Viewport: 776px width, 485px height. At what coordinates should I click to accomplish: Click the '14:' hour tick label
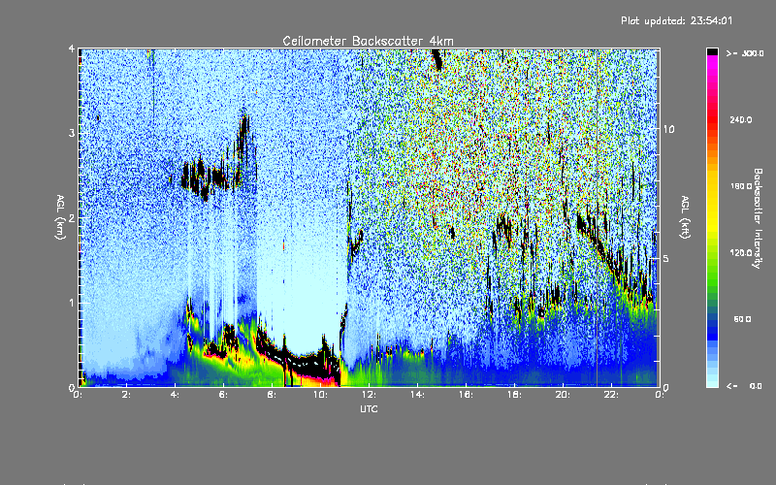click(417, 395)
